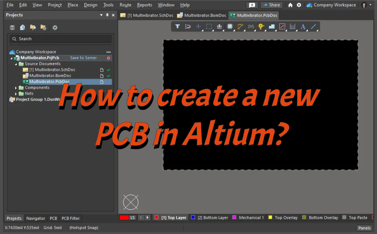This screenshot has width=377, height=234.
Task: Click the place dimension icon
Action: click(x=292, y=26)
